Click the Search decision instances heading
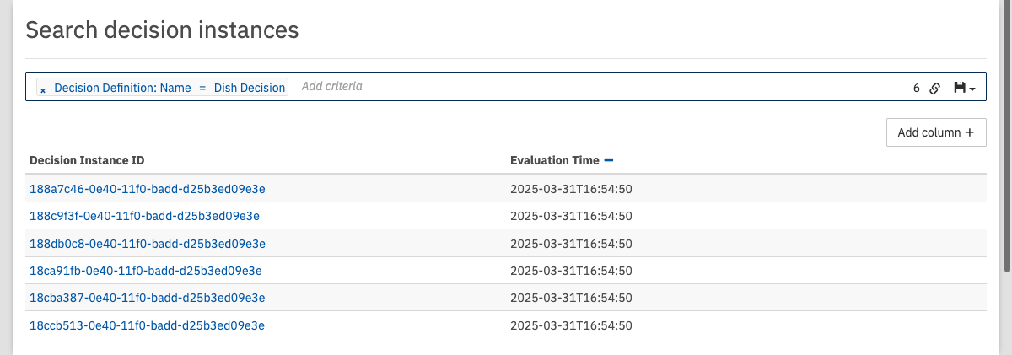This screenshot has width=1012, height=355. 162,30
